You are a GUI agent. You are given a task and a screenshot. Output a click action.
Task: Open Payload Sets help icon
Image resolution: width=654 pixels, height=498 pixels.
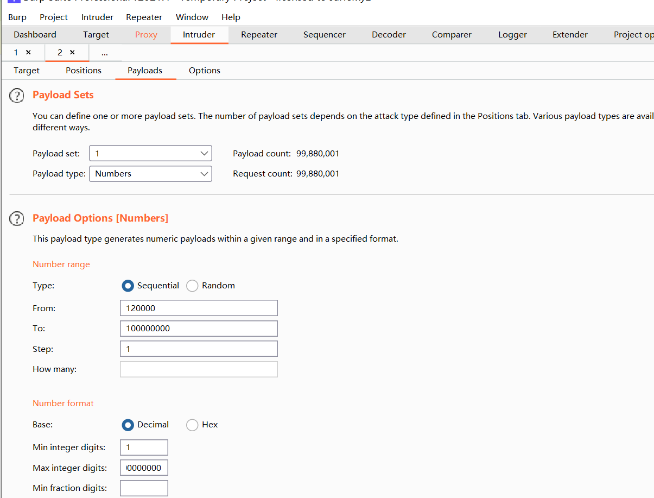coord(17,96)
